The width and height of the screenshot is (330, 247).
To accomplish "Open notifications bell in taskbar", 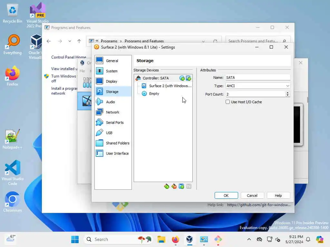I will click(308, 239).
